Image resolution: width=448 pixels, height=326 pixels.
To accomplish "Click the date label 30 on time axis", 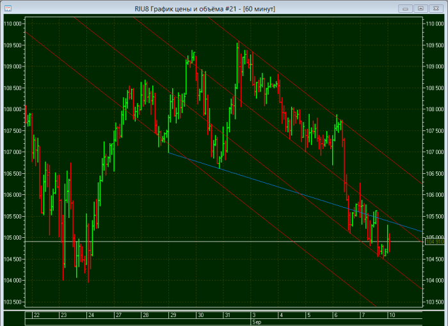I will pyautogui.click(x=201, y=315).
